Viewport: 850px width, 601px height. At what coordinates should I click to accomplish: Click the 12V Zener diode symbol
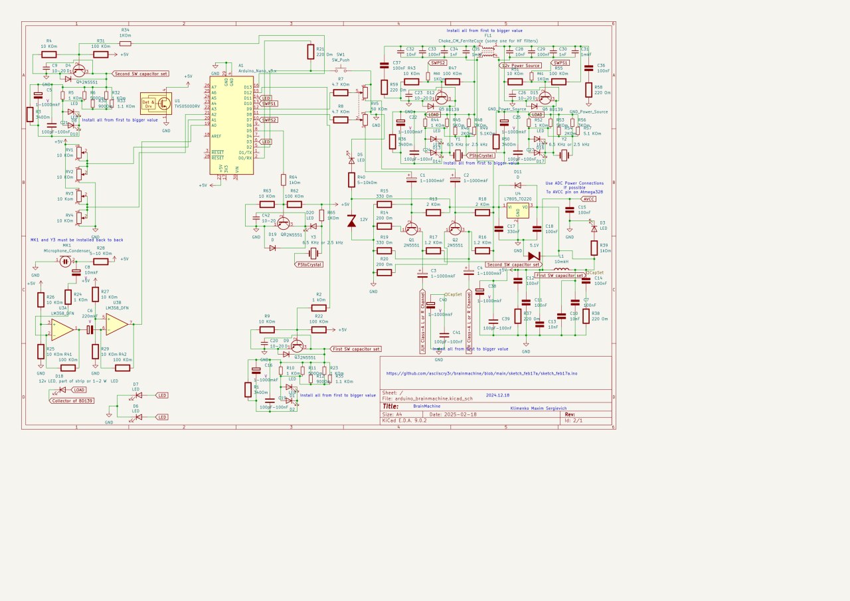tap(351, 222)
